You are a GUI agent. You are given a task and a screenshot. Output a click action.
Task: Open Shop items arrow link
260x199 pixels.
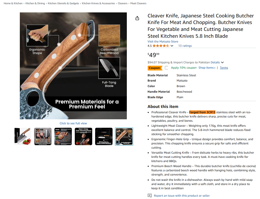(207, 68)
